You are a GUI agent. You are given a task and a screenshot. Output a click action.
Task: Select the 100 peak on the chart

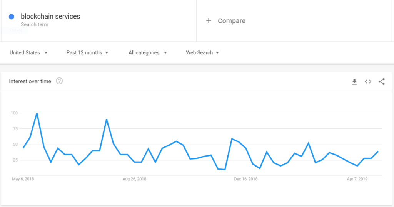pos(37,113)
